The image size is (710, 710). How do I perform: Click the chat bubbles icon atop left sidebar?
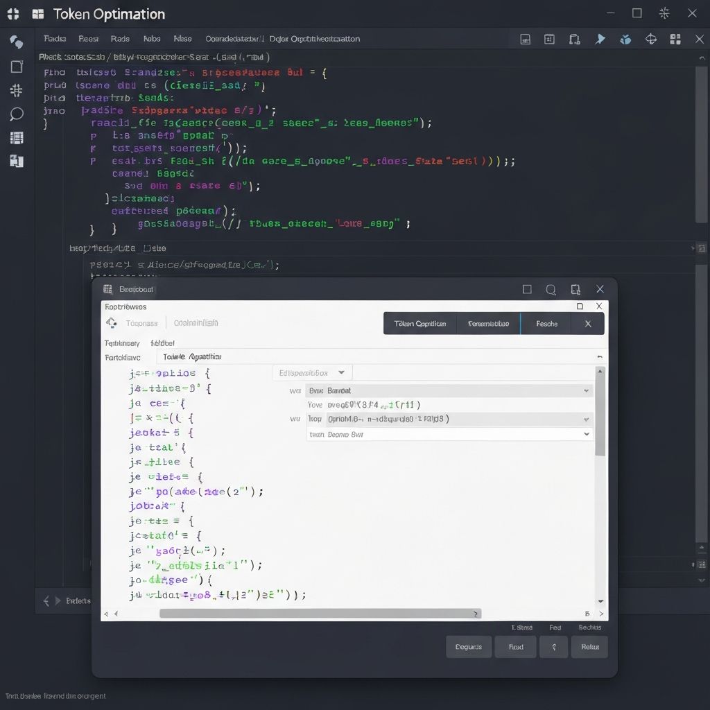click(17, 42)
